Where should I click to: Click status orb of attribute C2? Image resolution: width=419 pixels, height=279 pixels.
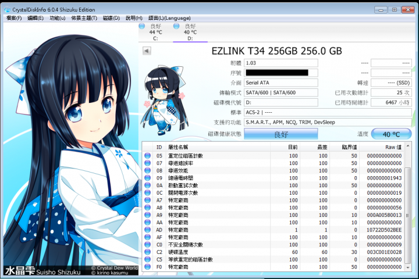point(147,252)
